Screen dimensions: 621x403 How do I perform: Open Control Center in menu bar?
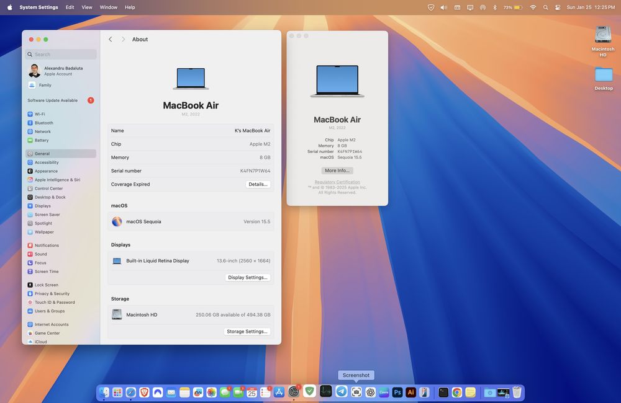[558, 7]
